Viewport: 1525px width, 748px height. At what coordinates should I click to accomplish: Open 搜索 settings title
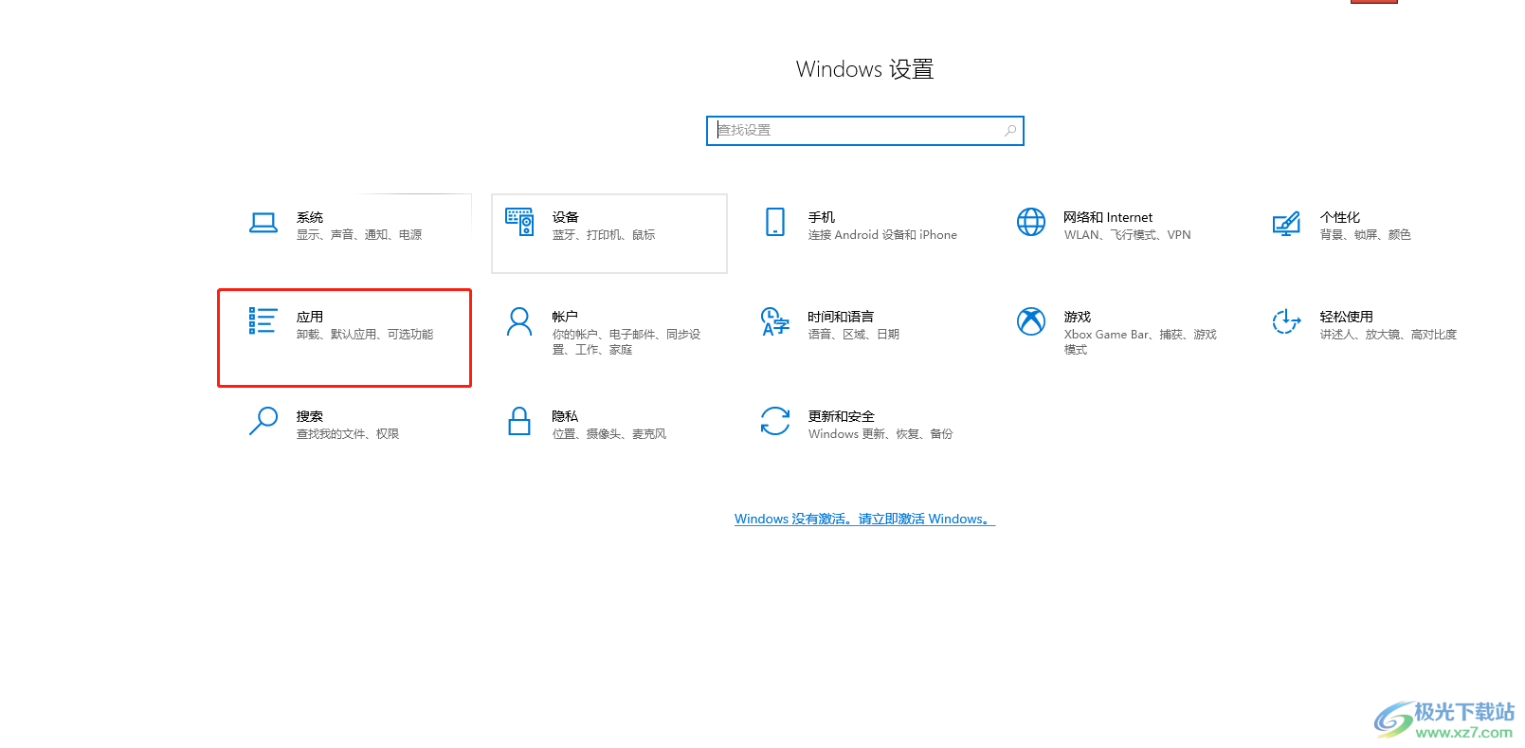310,416
